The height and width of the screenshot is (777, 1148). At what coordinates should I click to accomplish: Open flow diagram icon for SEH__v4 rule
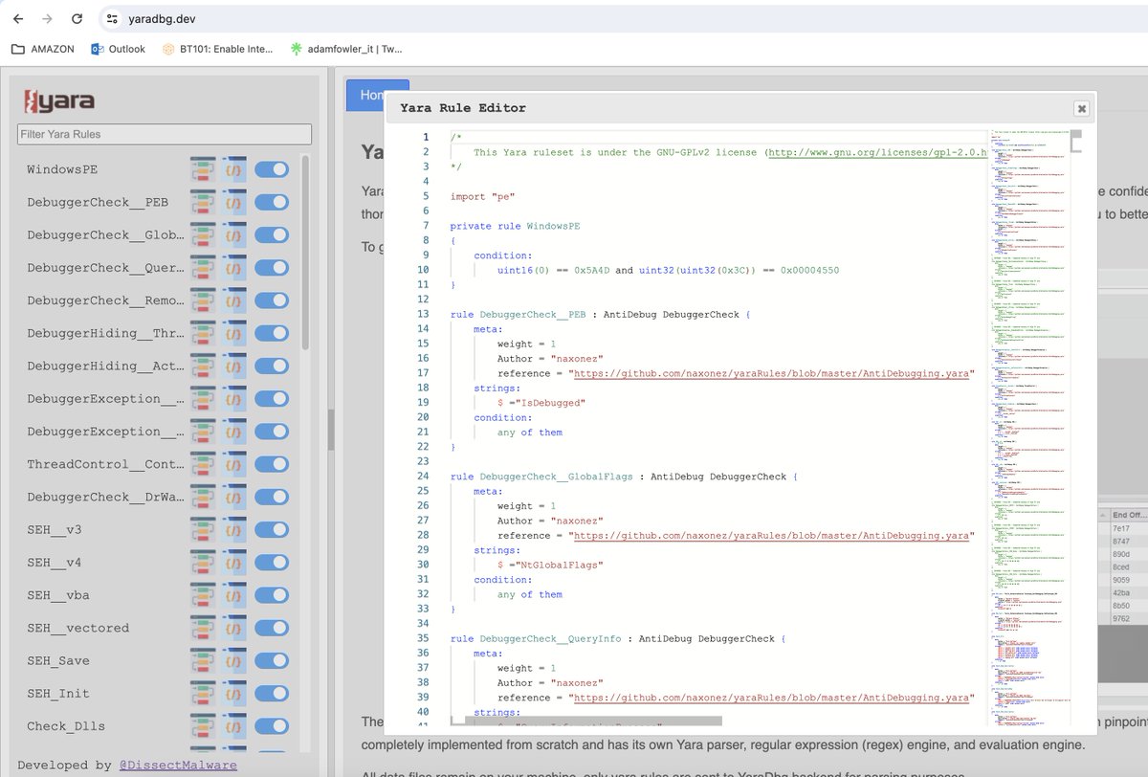click(x=203, y=562)
